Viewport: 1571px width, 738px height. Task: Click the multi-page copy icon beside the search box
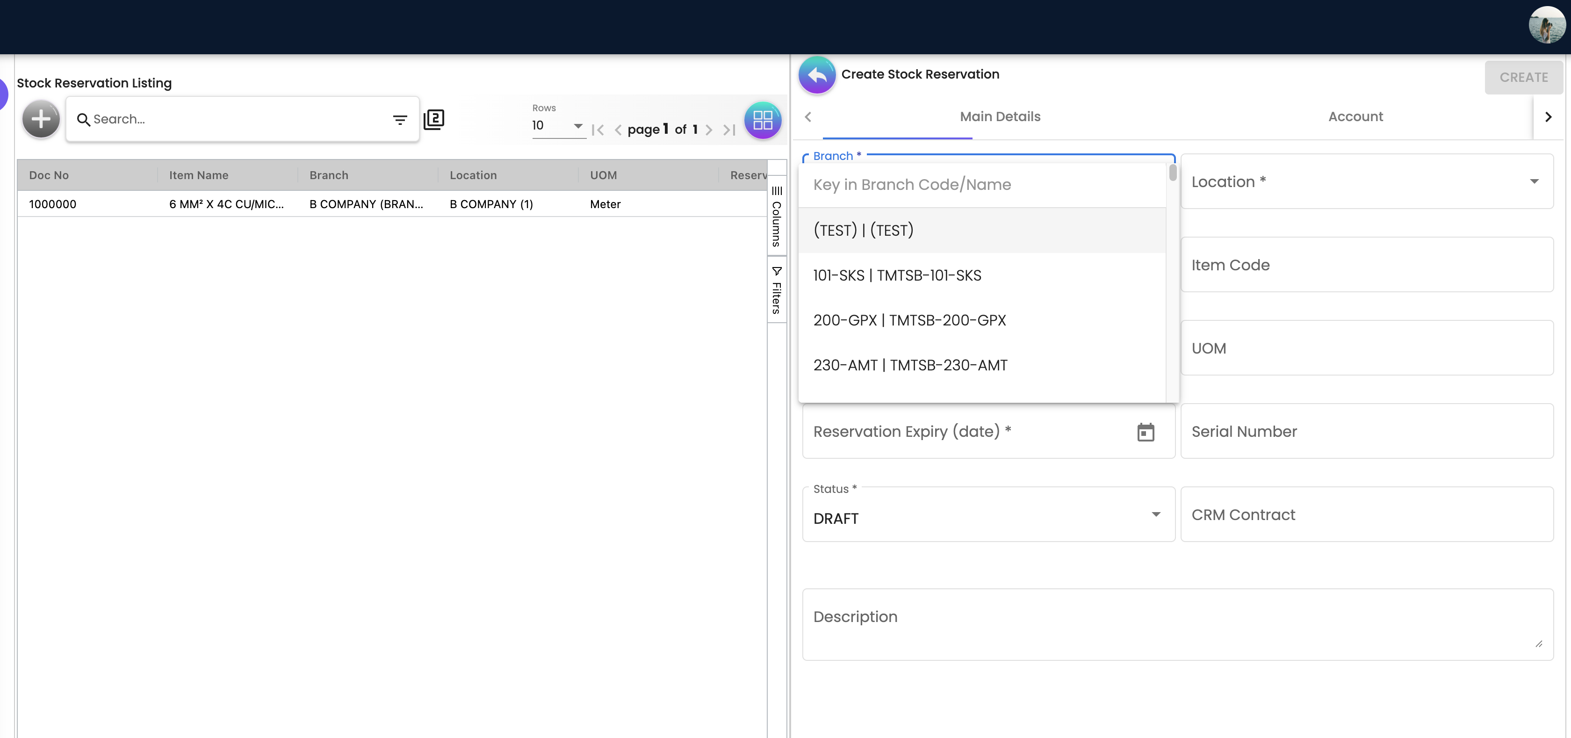(x=433, y=119)
